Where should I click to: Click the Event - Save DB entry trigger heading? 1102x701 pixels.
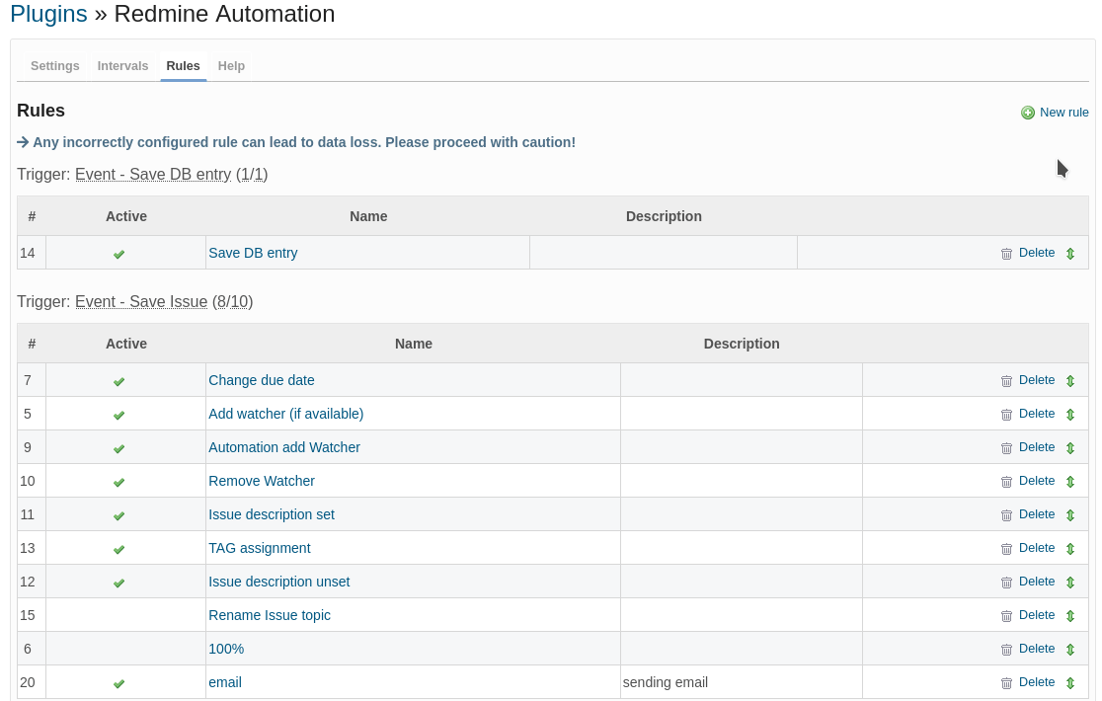click(153, 175)
